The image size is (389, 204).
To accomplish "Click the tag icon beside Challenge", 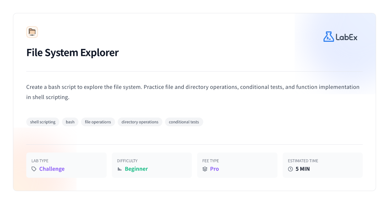I will [34, 169].
